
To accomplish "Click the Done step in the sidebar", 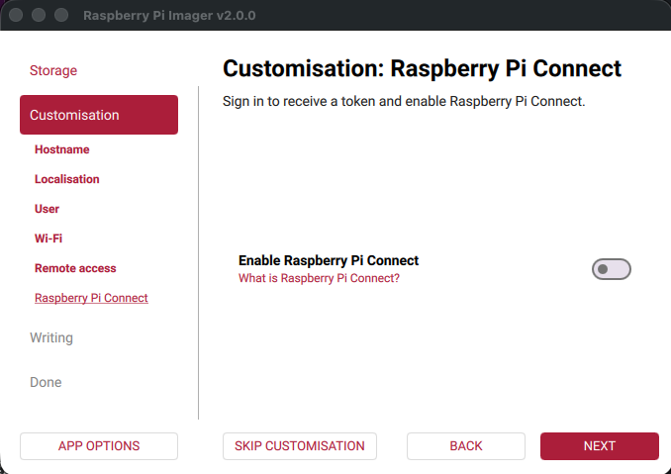I will (x=46, y=383).
